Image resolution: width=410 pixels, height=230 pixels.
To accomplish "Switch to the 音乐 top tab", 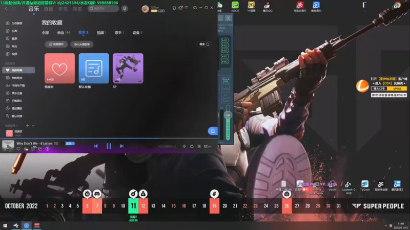I will 34,9.
